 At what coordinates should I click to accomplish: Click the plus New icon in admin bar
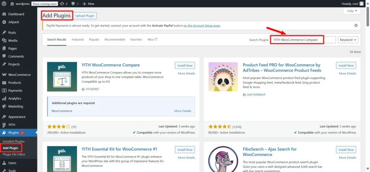point(85,4)
